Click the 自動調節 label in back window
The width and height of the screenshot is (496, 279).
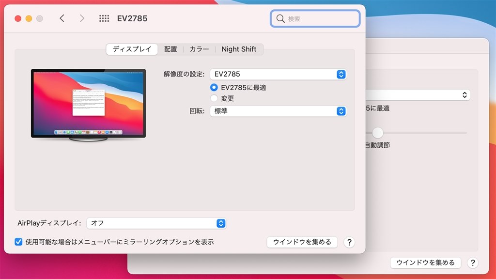tap(377, 145)
